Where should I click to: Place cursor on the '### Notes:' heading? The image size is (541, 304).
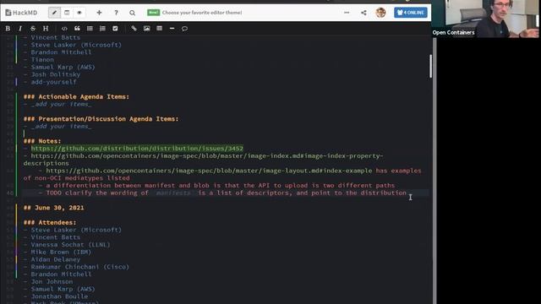(42, 141)
